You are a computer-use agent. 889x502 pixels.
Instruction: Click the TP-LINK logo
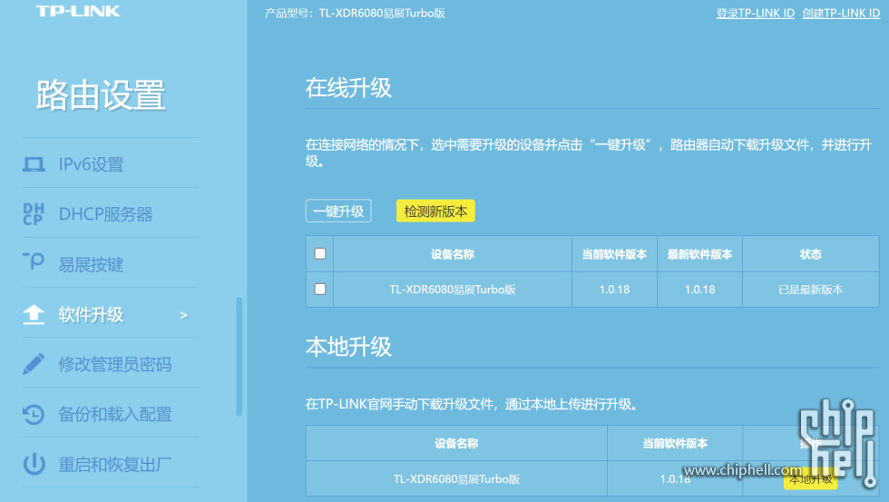78,12
